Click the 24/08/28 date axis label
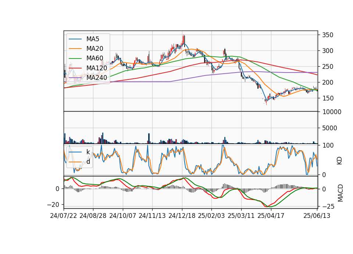Image resolution: width=353 pixels, height=254 pixels. coord(93,216)
